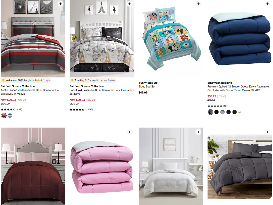
Task: Click plus icon on Austin Stripe comforter image
Action: [61, 4]
